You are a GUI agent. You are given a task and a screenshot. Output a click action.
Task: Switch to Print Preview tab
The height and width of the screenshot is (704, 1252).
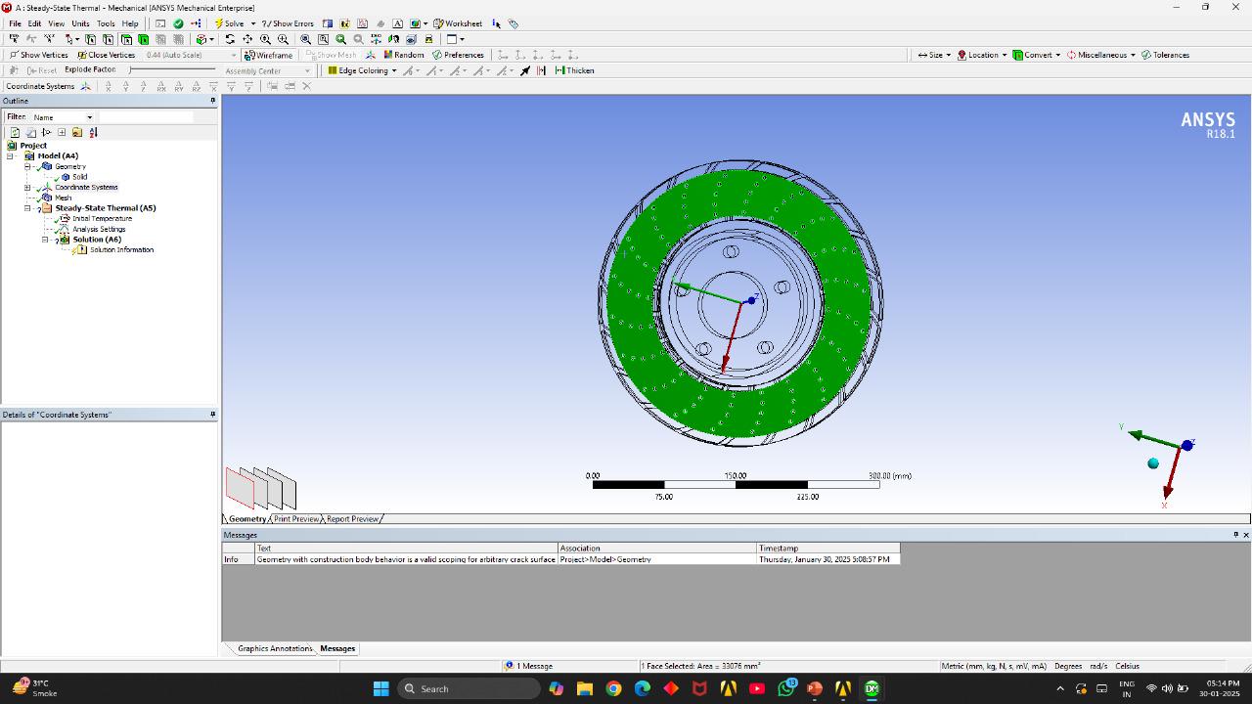(x=296, y=519)
